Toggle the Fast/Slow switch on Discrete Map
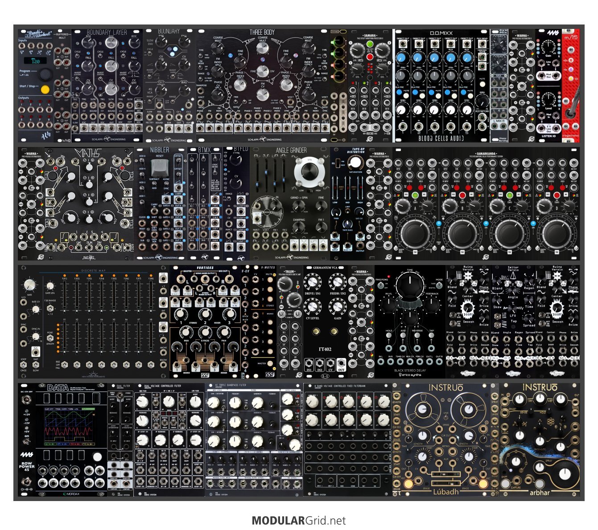Screen dimensions: 598x530 pyautogui.click(x=36, y=365)
